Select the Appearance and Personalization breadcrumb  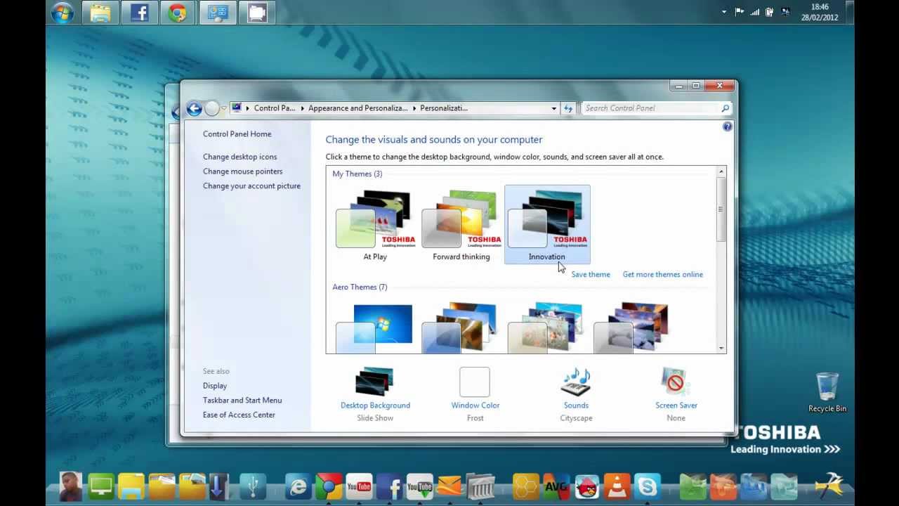pos(357,108)
